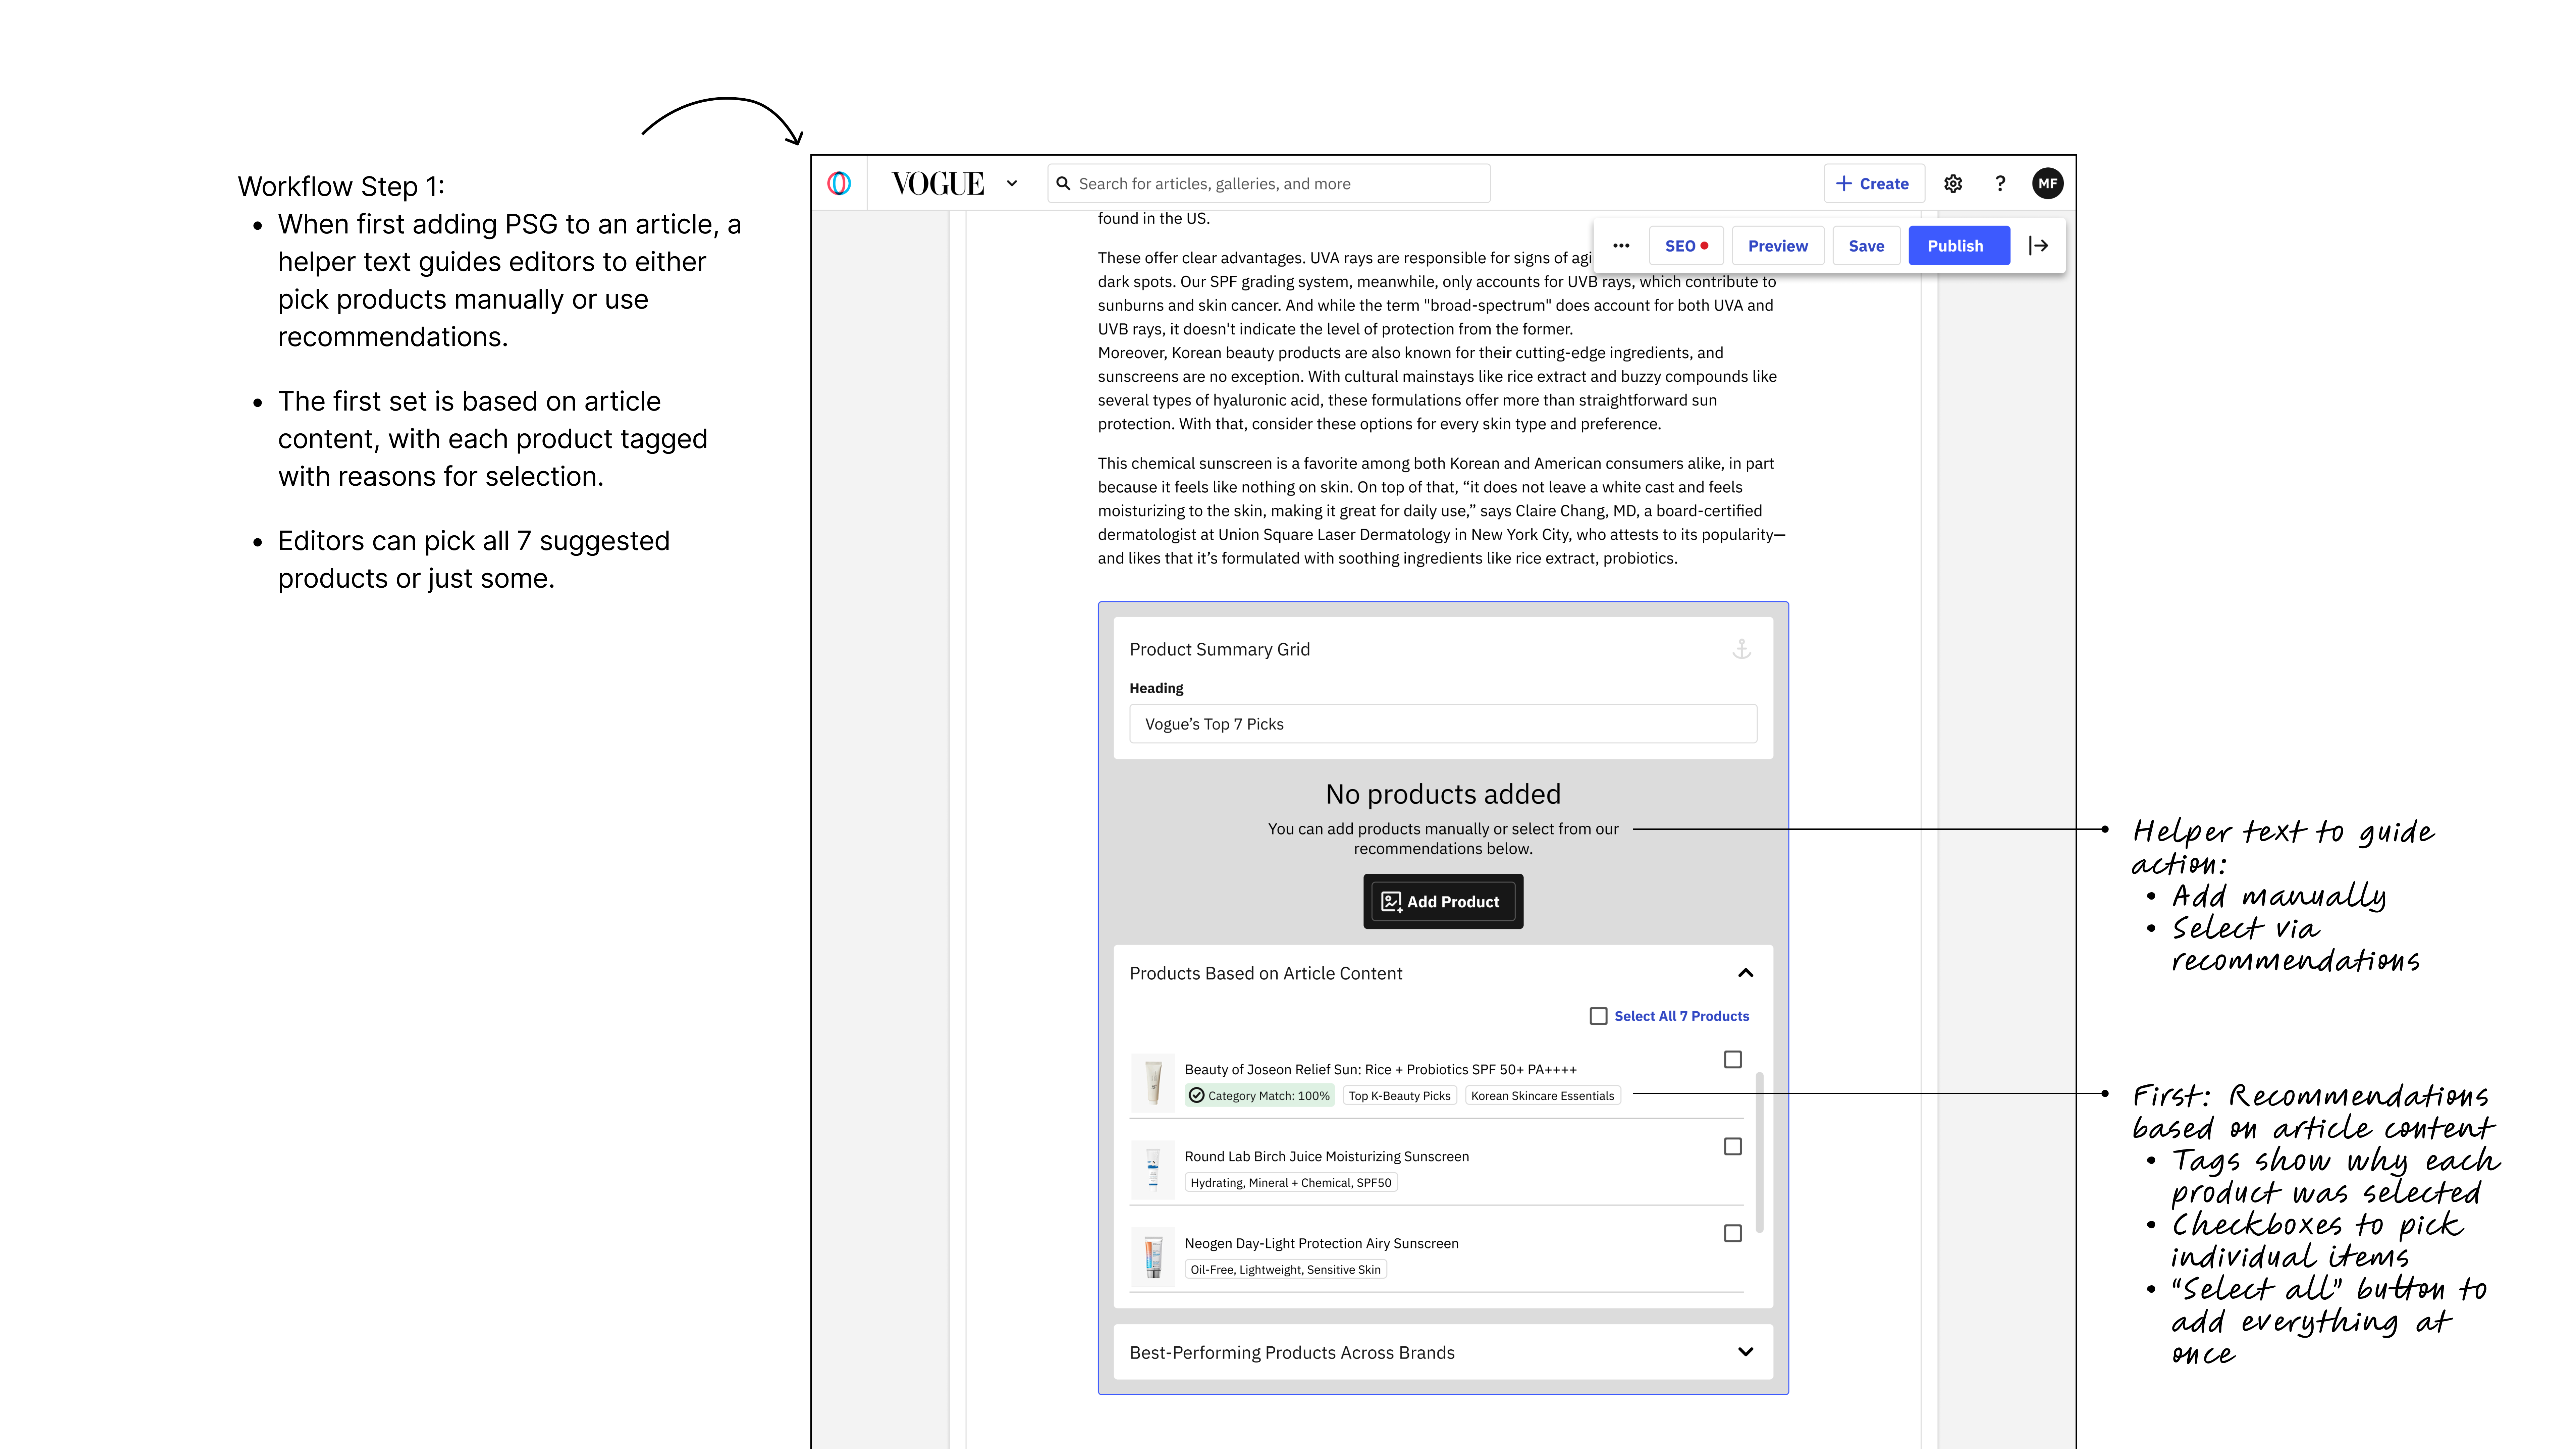Click the VOGUE brand logo
The width and height of the screenshot is (2576, 1449).
pos(938,184)
